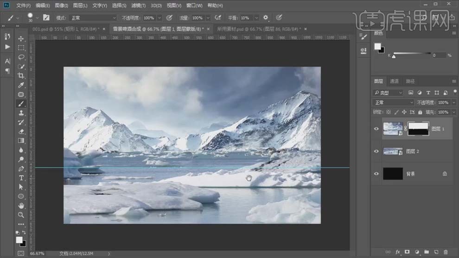Screen dimensions: 459x258
Task: Select the layer mask thumbnail of 图层 1
Action: 417,129
